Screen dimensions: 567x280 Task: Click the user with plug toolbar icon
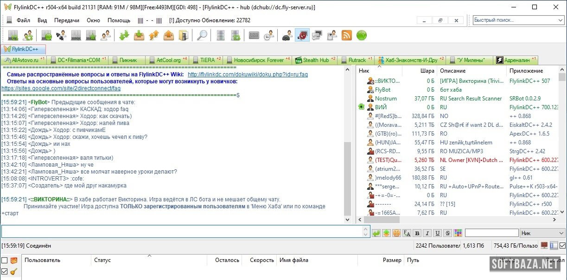61,35
